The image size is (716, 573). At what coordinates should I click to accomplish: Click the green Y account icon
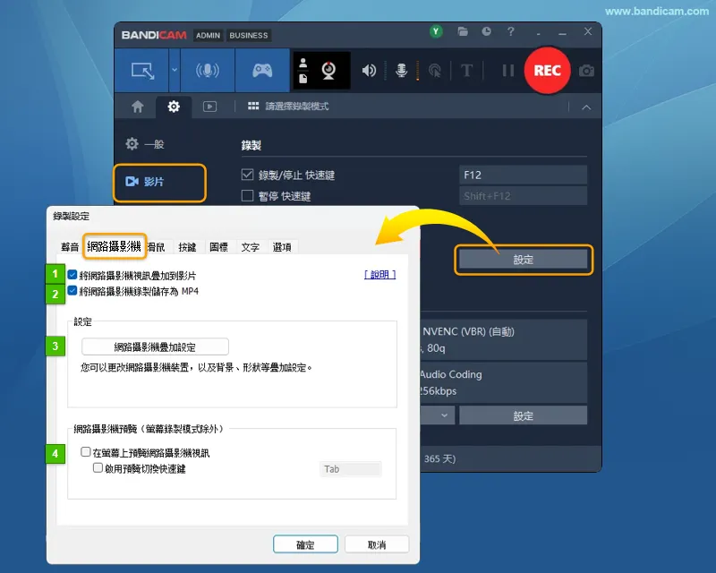point(436,31)
